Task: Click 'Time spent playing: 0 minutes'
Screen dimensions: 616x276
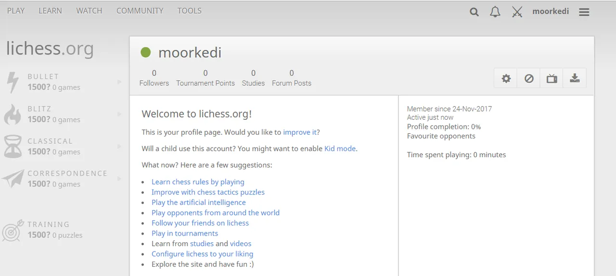Action: coord(456,155)
